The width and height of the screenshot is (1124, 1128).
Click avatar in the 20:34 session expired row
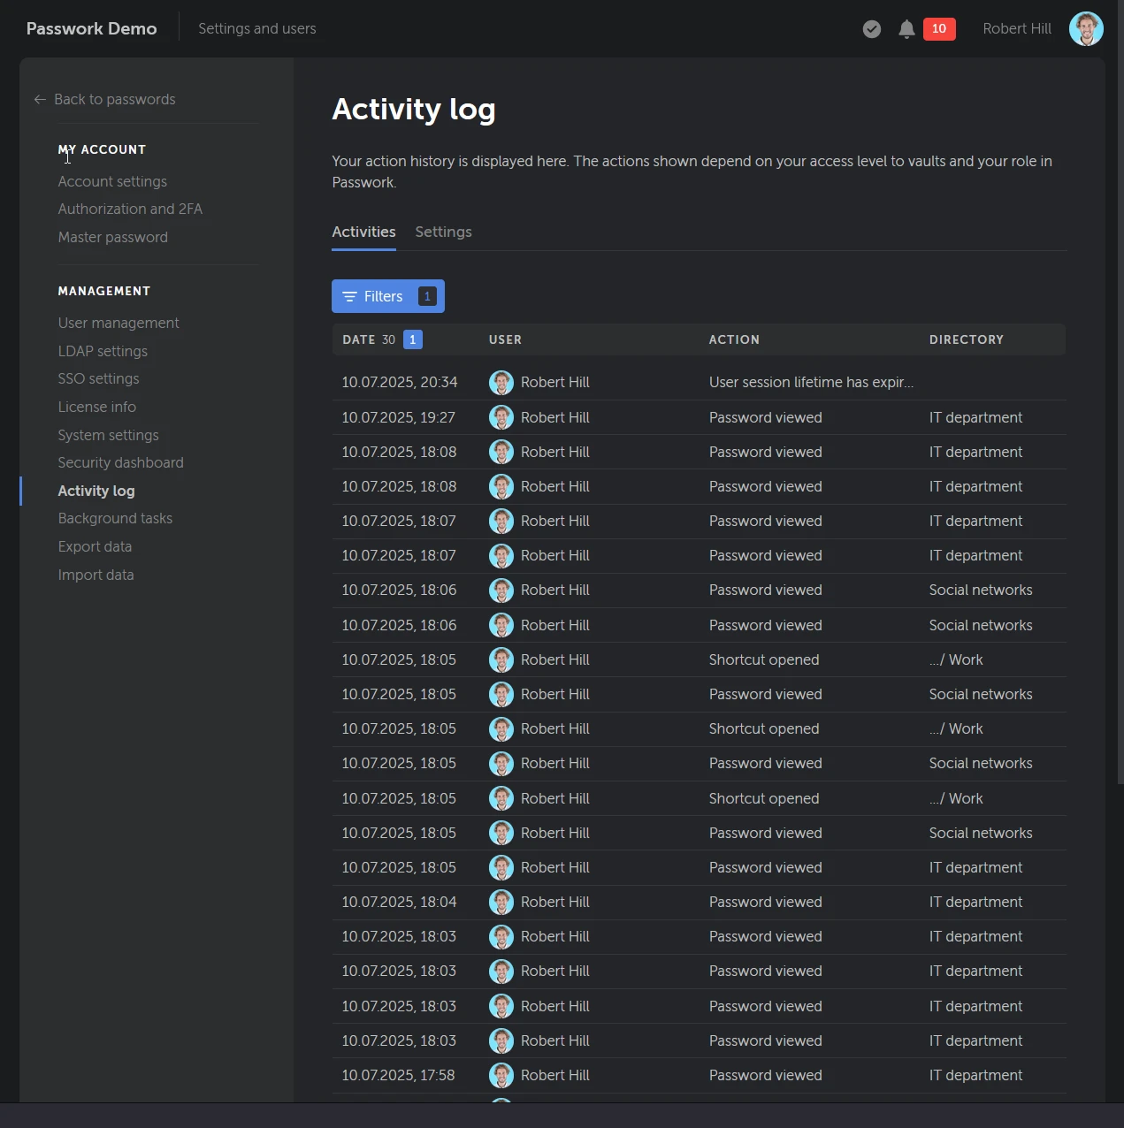pyautogui.click(x=501, y=383)
